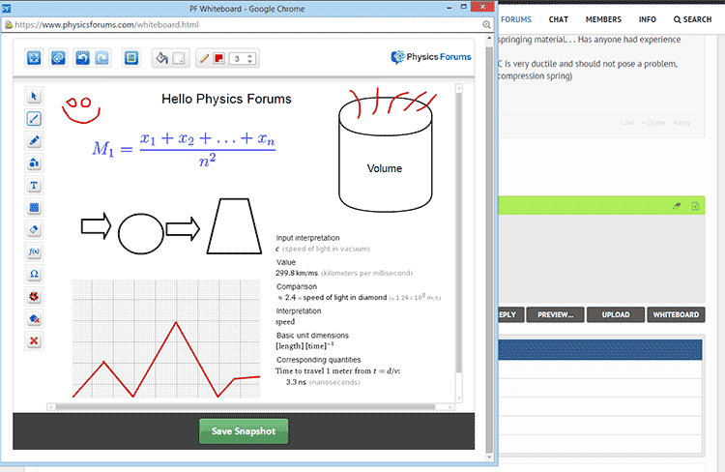Click the PREVIEW... button on forum page
Viewport: 725px width, 472px height.
point(555,314)
